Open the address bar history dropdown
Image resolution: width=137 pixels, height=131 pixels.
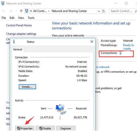[99, 11]
